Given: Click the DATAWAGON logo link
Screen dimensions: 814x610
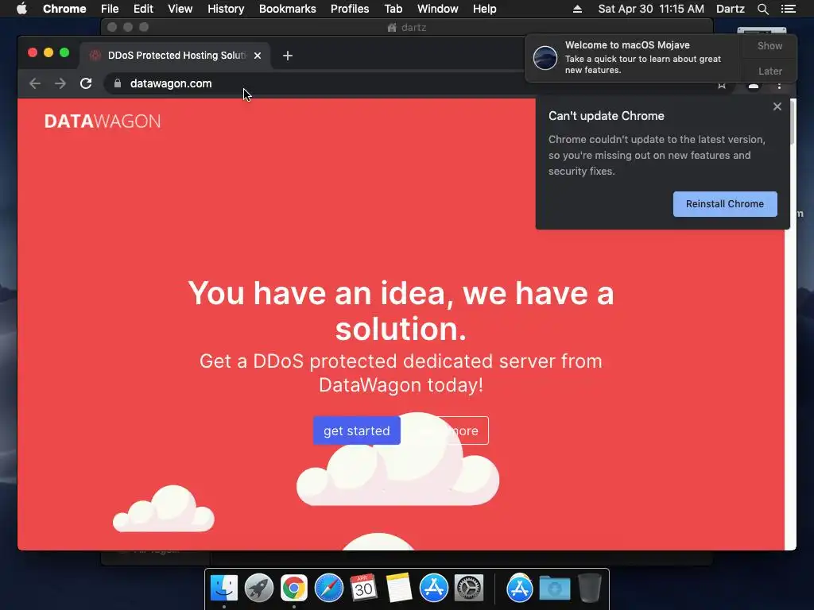Looking at the screenshot, I should [103, 122].
